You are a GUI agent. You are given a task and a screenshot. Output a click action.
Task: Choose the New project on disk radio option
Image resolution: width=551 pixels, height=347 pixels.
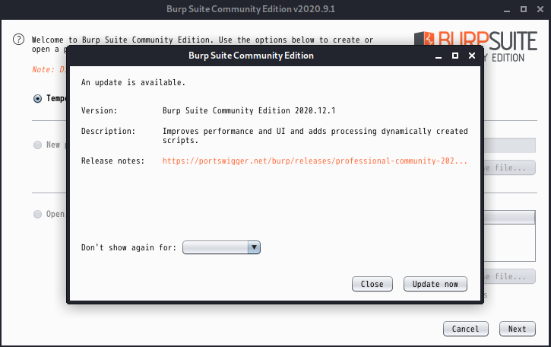(37, 145)
